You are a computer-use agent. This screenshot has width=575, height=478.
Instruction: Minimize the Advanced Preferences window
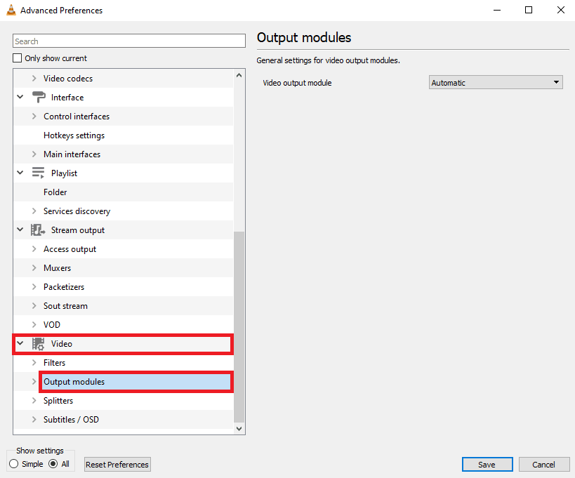[497, 10]
